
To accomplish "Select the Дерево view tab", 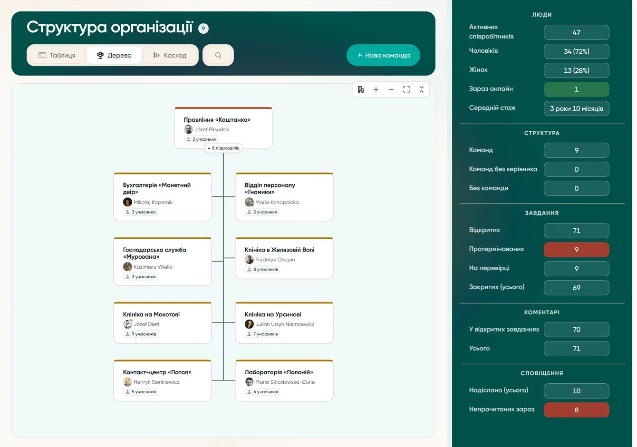I will point(114,55).
